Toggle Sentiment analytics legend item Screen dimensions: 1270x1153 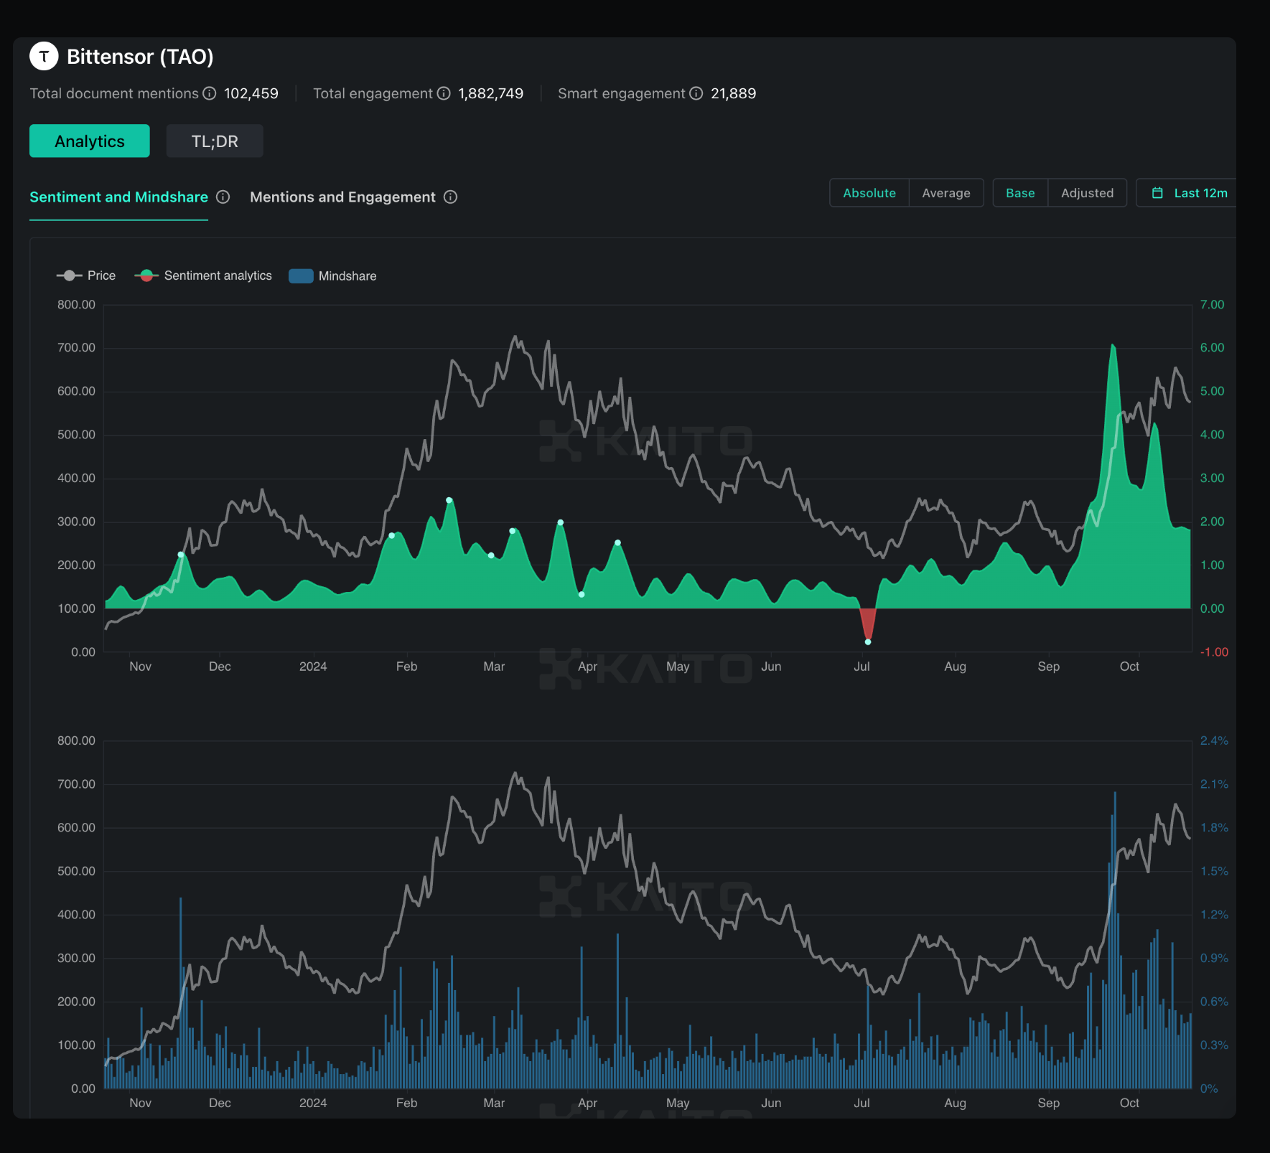pos(203,276)
